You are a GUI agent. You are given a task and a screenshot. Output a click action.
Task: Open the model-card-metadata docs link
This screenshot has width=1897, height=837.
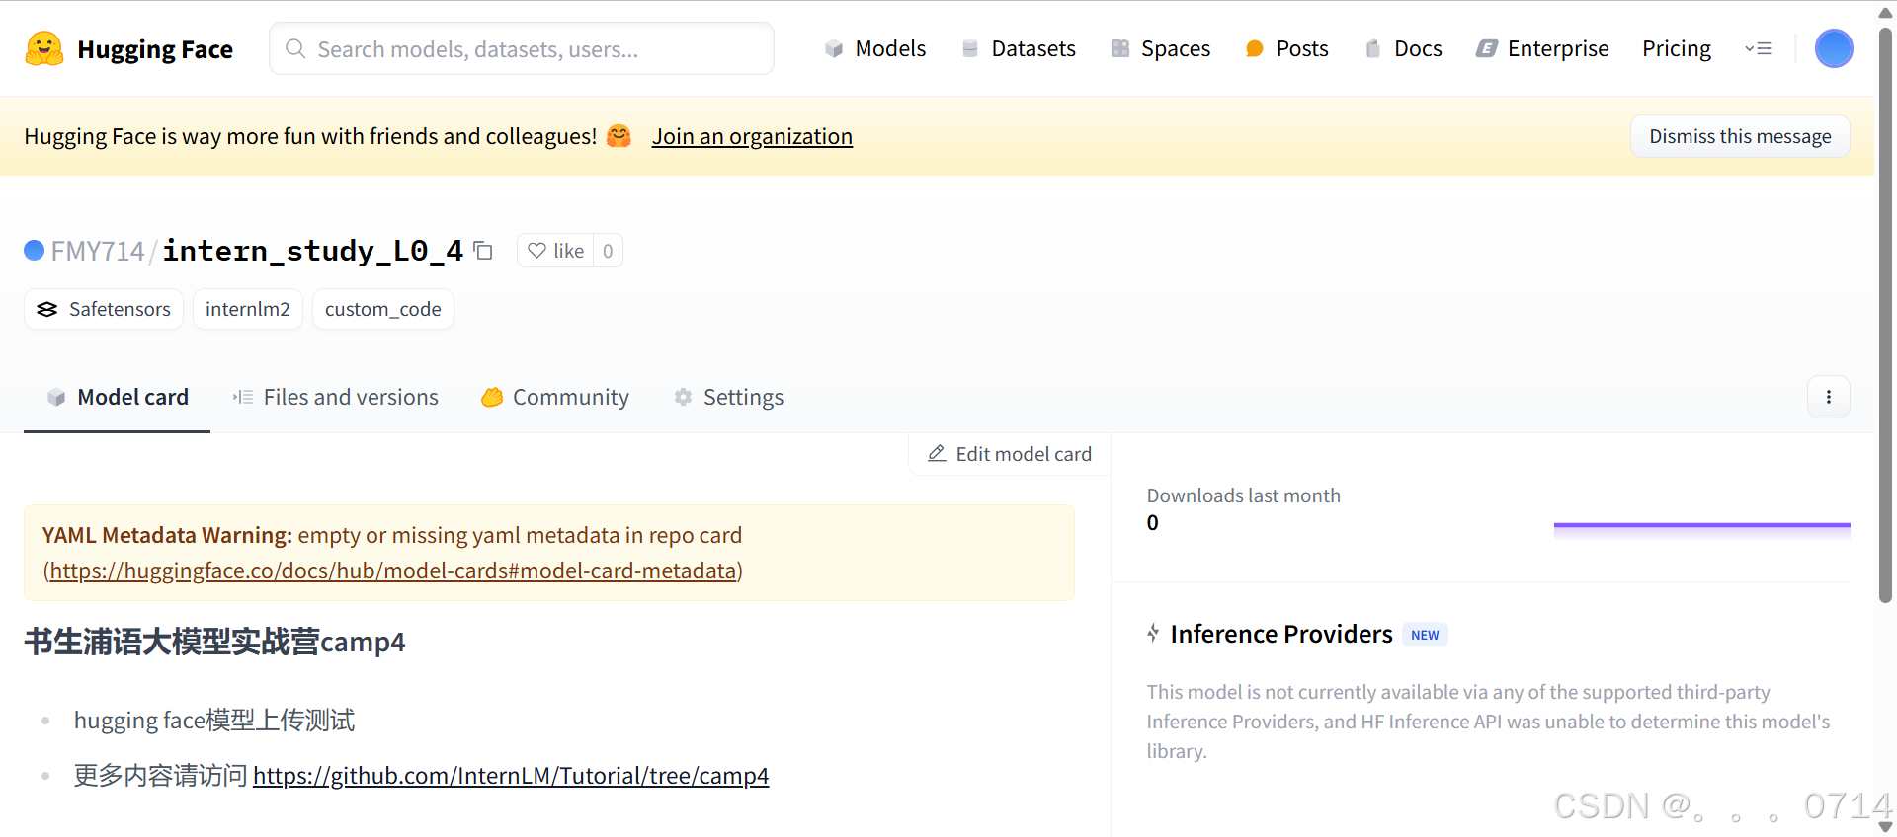coord(393,571)
